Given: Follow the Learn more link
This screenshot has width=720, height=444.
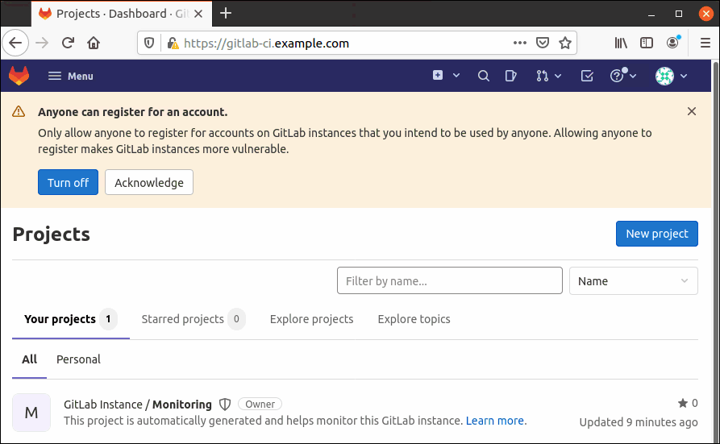Looking at the screenshot, I should point(495,421).
